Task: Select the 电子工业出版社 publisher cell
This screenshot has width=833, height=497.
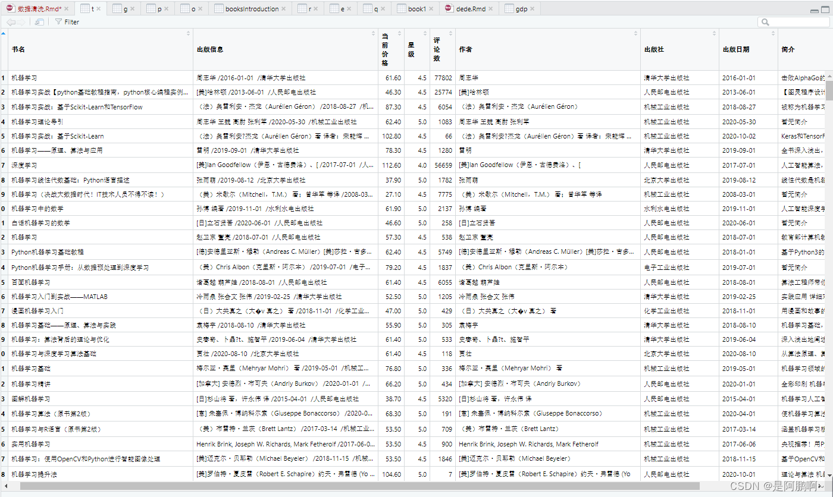Action: (679, 268)
